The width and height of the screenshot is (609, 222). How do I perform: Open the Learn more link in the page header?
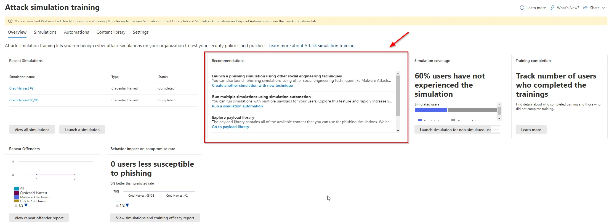click(x=536, y=8)
